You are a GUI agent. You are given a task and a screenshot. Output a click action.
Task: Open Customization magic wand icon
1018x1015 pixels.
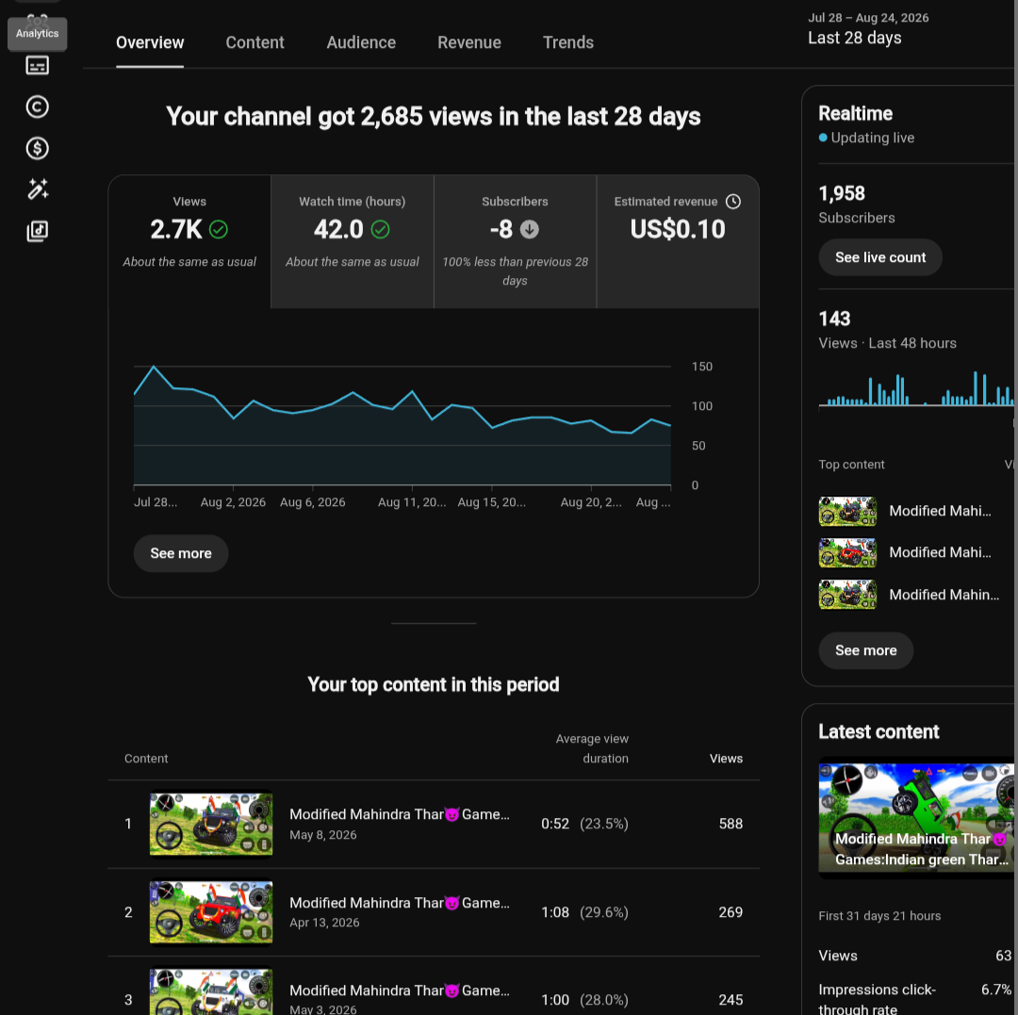tap(37, 189)
